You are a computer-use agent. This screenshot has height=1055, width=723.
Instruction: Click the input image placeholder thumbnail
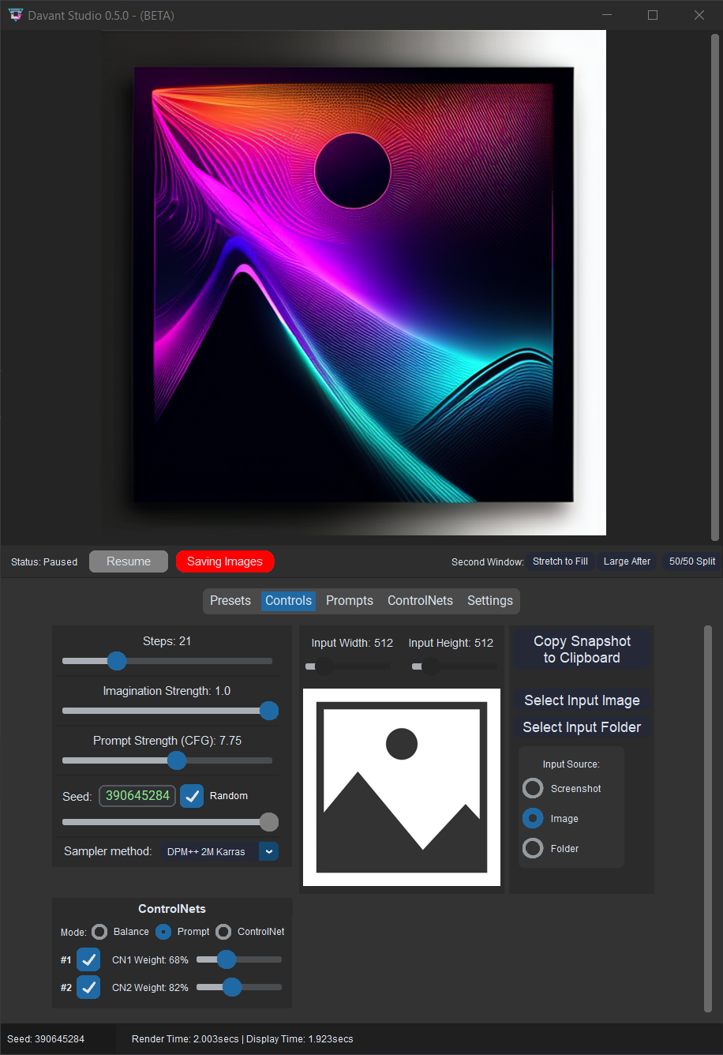(401, 787)
